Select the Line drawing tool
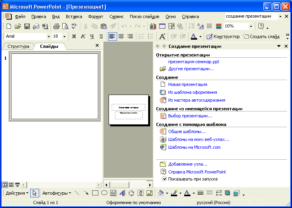The height and width of the screenshot is (208, 292). [x=77, y=193]
